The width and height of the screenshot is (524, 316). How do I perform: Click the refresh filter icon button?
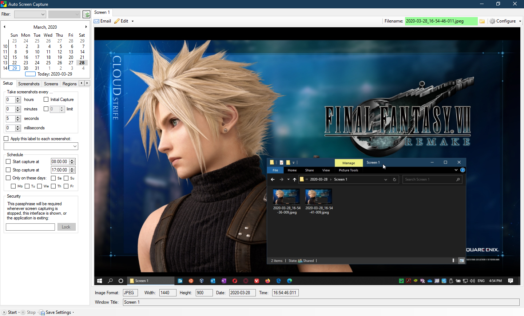pos(86,14)
